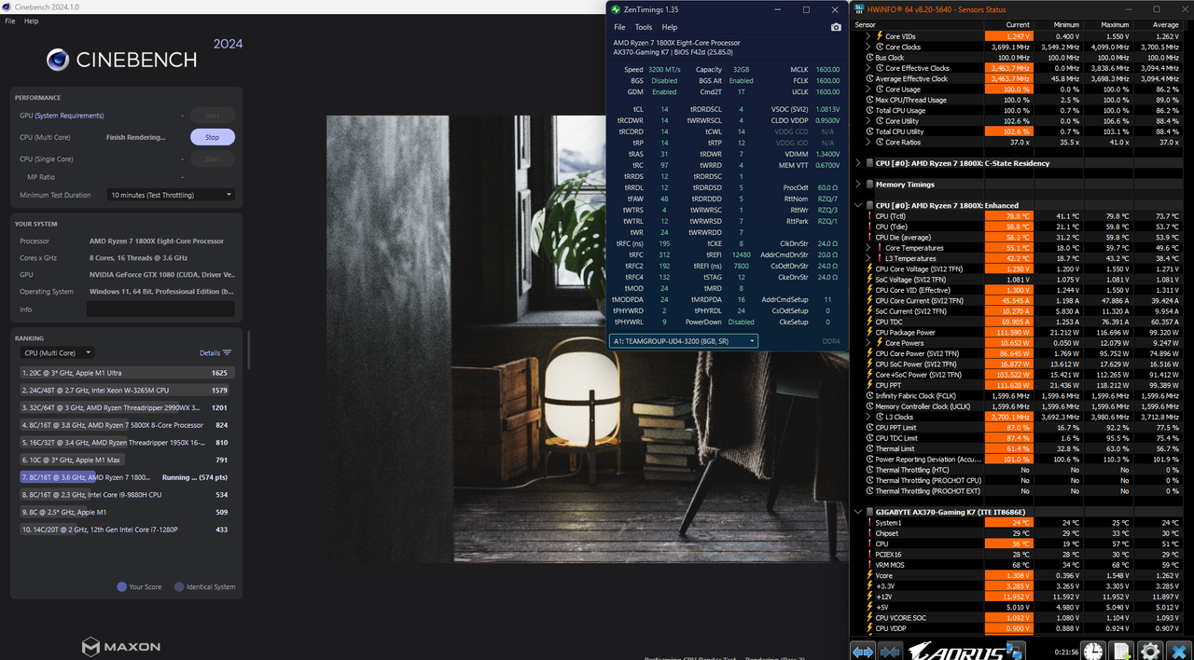Image resolution: width=1194 pixels, height=660 pixels.
Task: Click chip icon beside Memory Timings
Action: tap(869, 185)
